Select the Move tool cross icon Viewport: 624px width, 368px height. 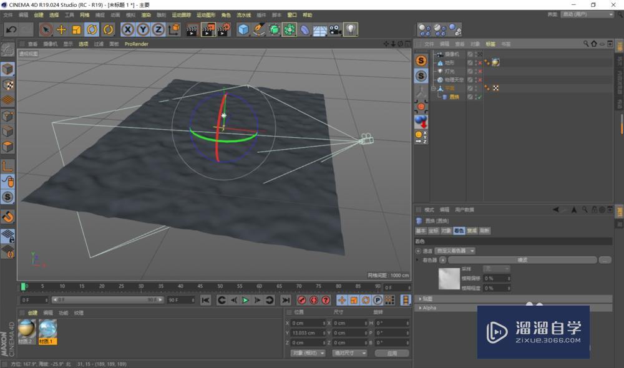pyautogui.click(x=61, y=29)
